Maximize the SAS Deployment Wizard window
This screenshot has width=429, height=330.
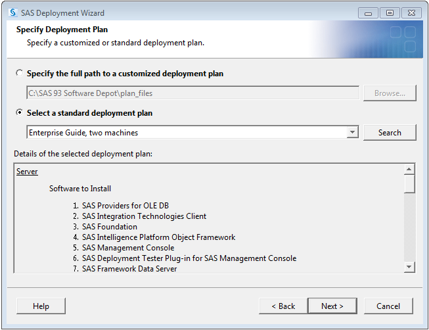(390, 12)
